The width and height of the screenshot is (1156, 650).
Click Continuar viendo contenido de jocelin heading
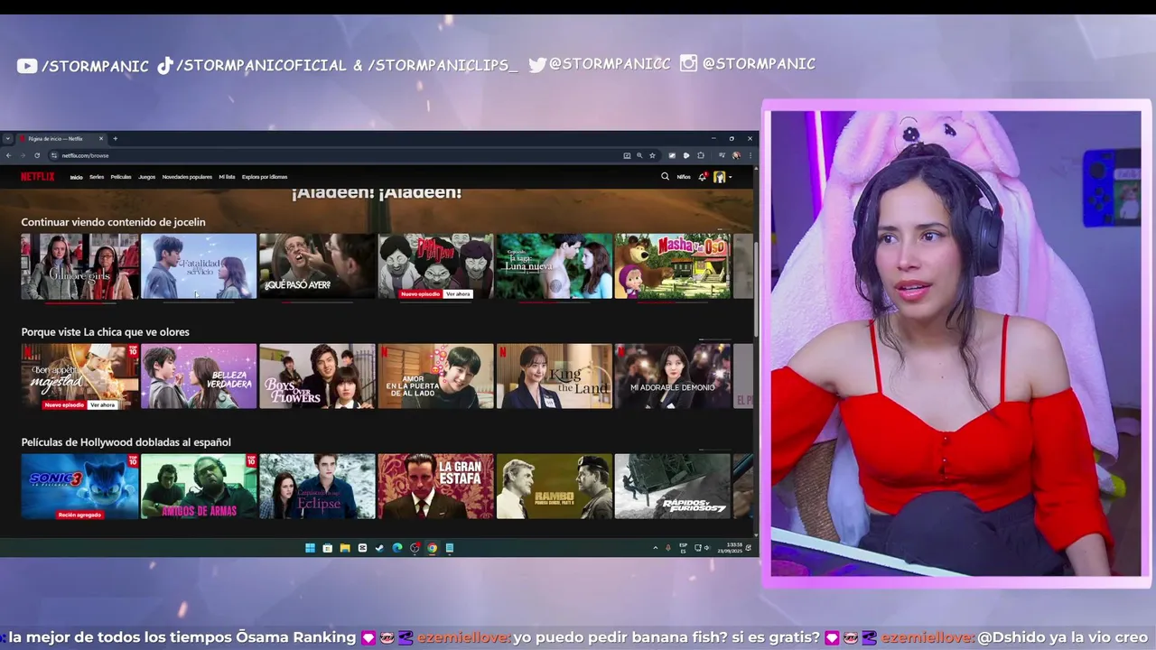[113, 222]
